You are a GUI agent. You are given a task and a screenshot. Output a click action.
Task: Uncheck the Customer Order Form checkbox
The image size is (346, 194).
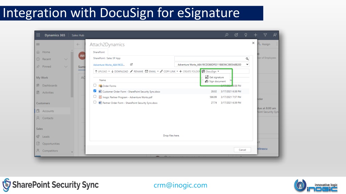(x=95, y=91)
